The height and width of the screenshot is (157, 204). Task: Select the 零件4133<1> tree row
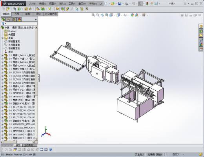pos(20,138)
